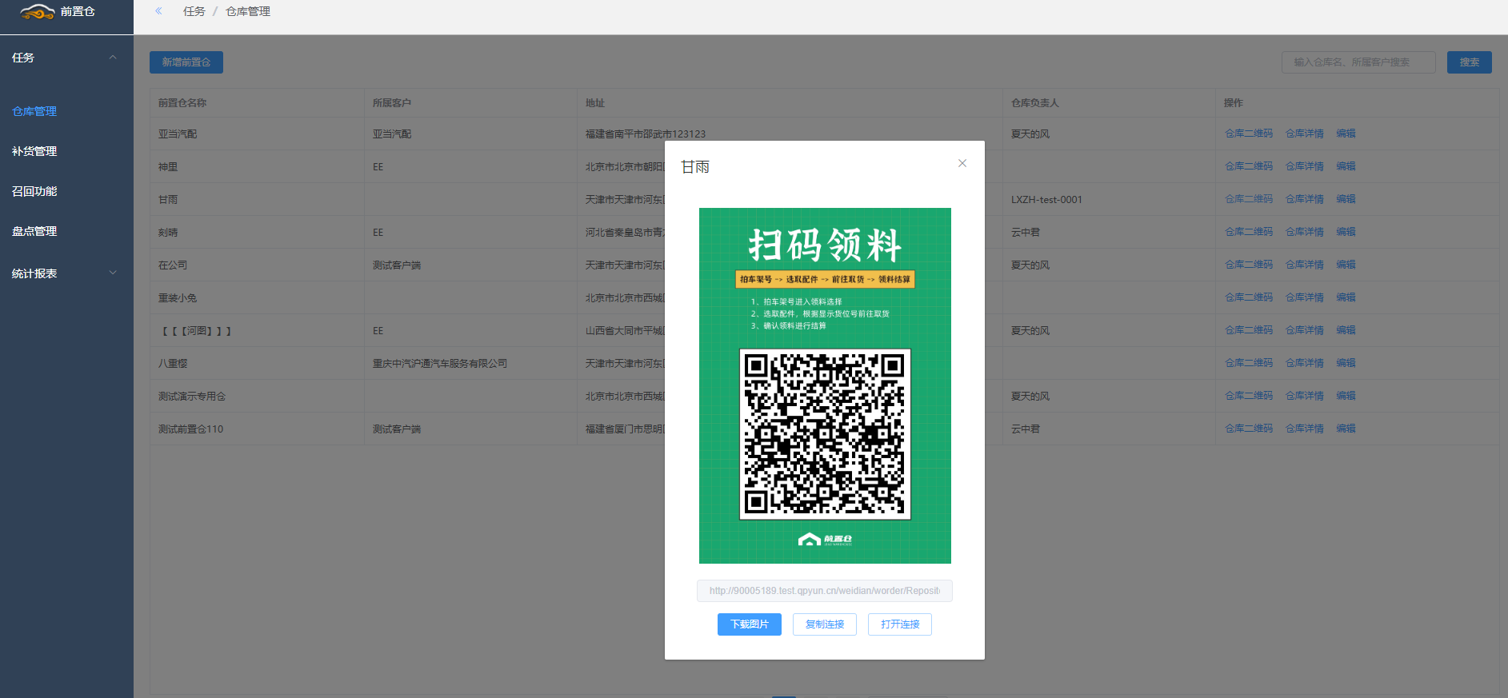Click the 任务 breadcrumb

click(194, 11)
